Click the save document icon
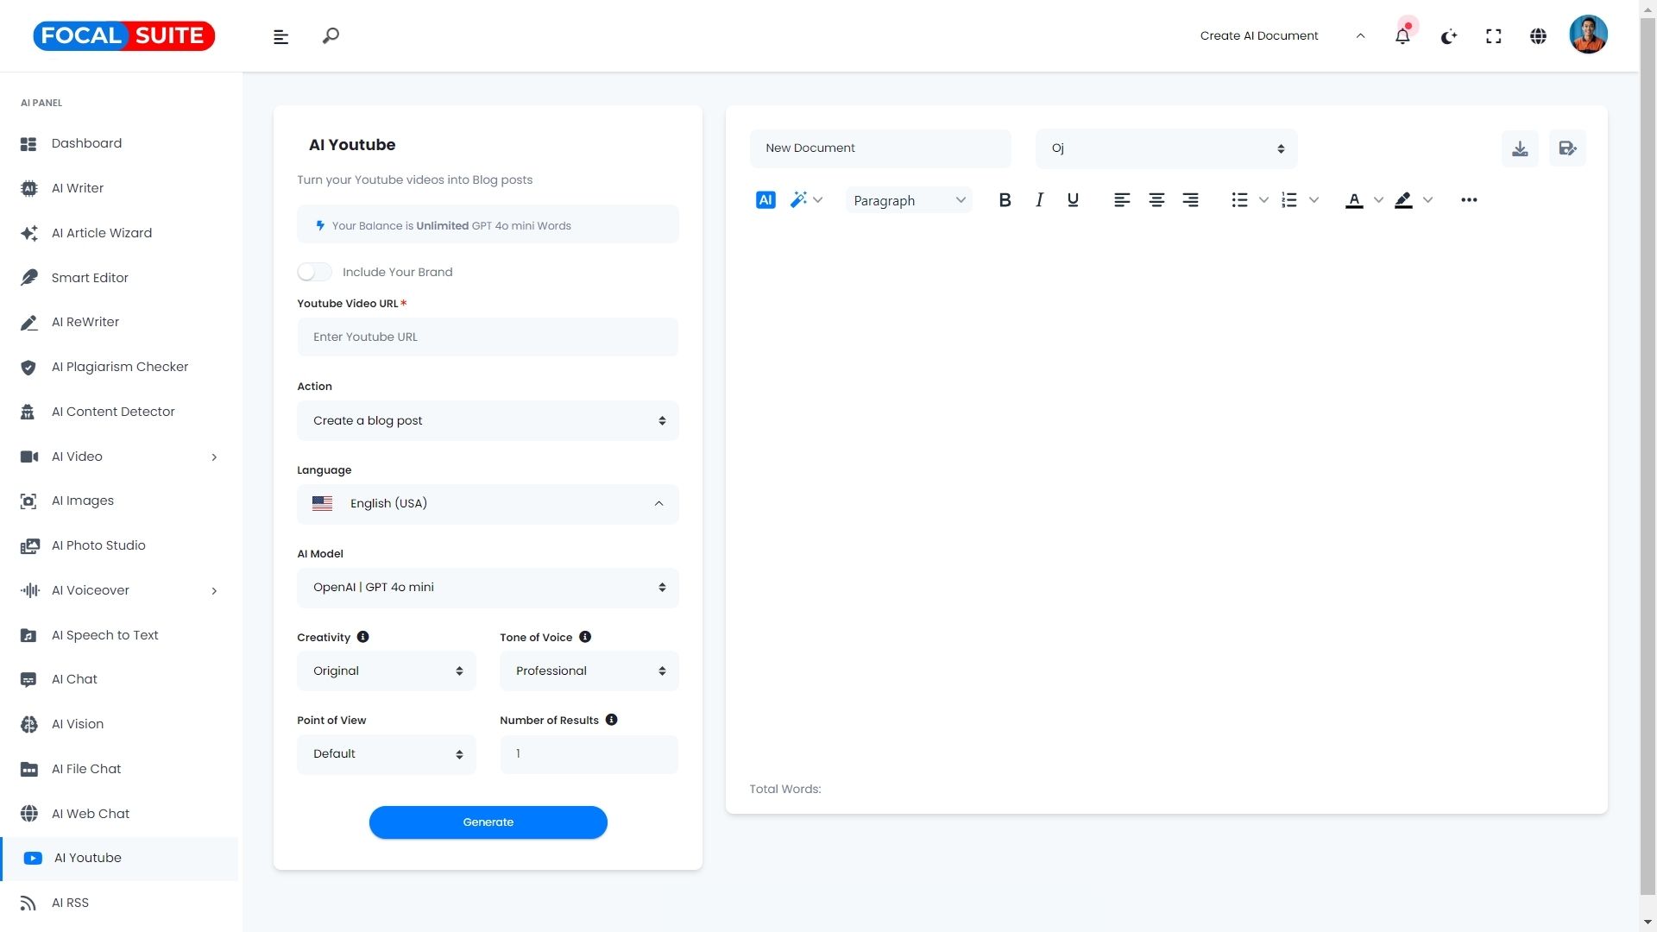 point(1567,148)
